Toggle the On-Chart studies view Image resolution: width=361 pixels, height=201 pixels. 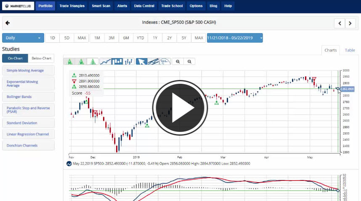(15, 59)
